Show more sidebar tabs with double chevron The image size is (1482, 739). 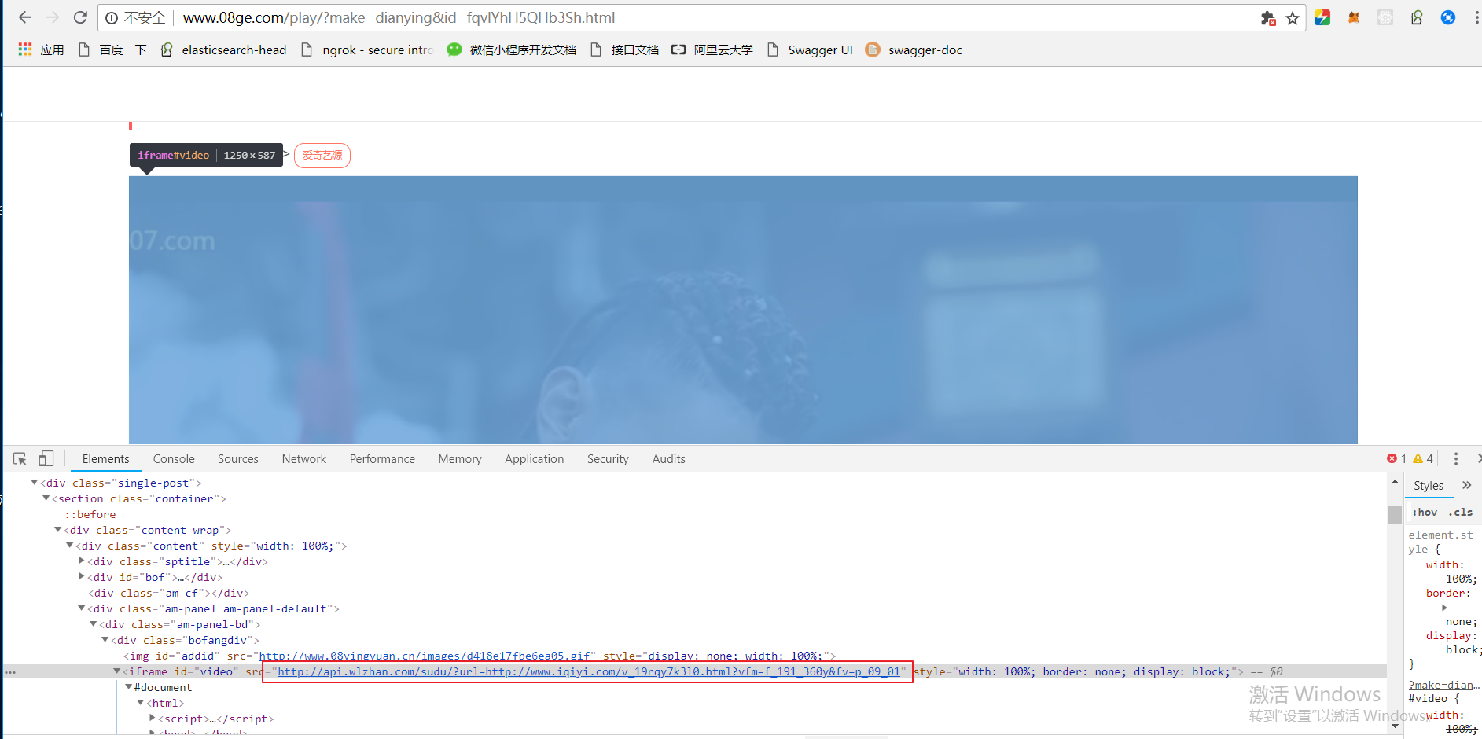coord(1467,486)
